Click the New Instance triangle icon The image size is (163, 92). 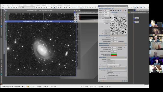[x=99, y=81]
